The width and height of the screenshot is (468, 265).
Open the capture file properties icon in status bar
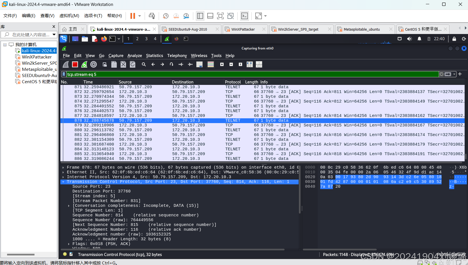[x=71, y=254]
